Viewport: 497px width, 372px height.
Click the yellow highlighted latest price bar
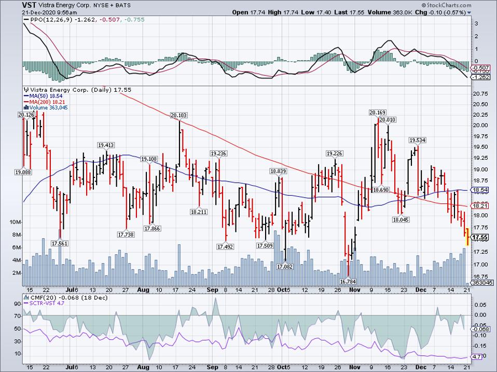coord(467,237)
